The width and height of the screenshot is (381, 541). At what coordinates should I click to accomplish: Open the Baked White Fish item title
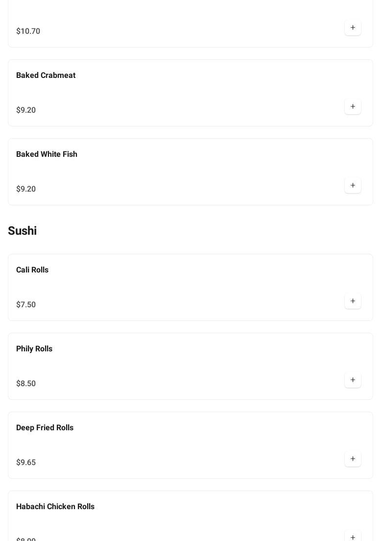point(47,154)
